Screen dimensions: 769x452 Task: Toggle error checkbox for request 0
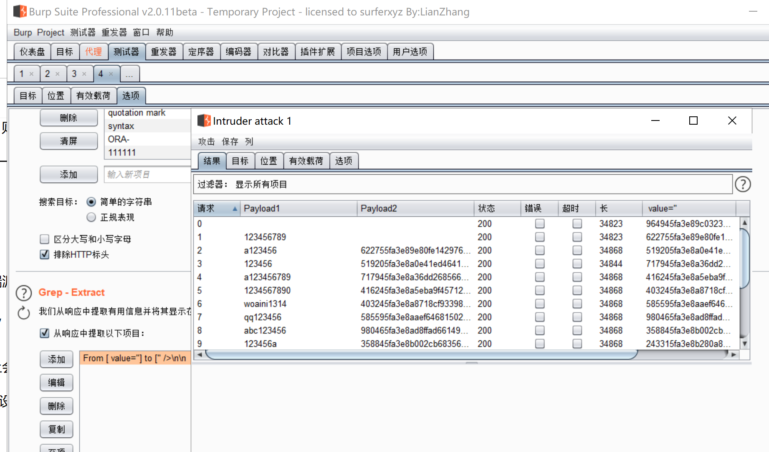click(540, 224)
